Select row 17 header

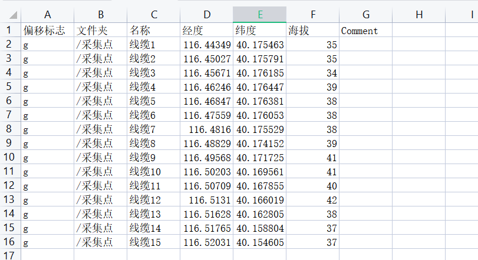point(9,255)
